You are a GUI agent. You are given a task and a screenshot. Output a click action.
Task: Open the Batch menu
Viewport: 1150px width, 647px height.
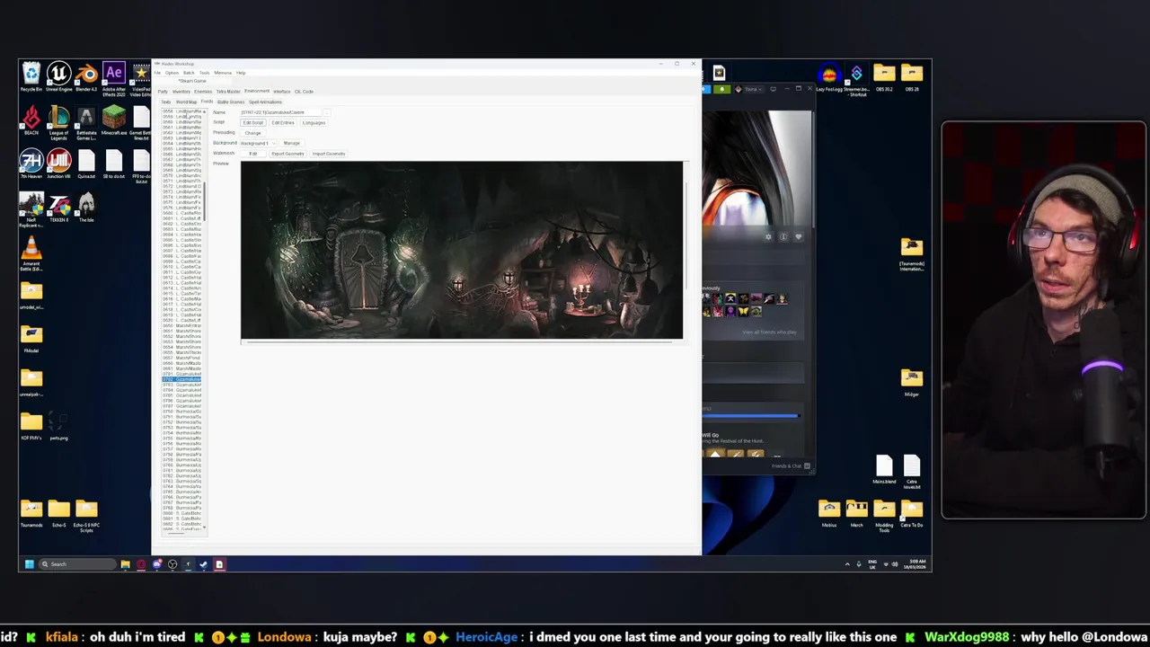[189, 73]
